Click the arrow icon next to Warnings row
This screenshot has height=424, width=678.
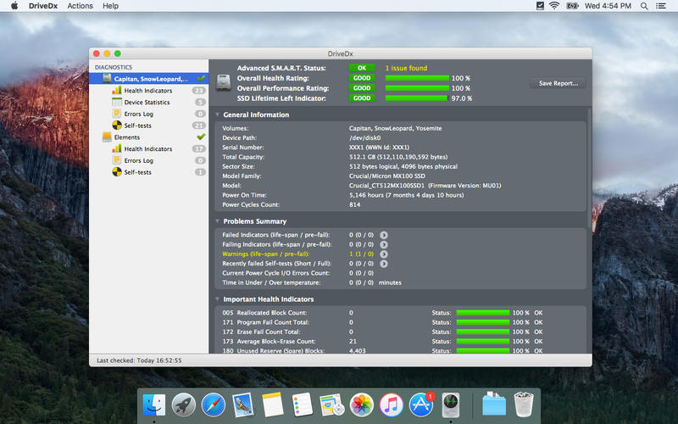(384, 254)
